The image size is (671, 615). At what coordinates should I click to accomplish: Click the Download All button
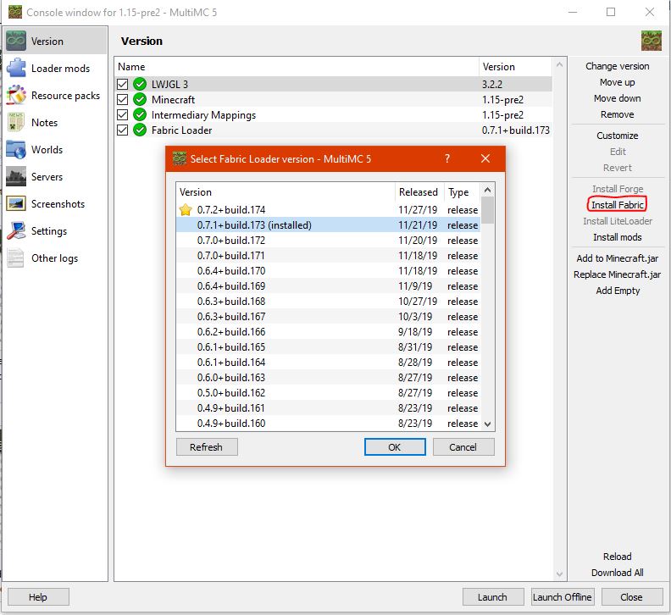click(x=617, y=572)
